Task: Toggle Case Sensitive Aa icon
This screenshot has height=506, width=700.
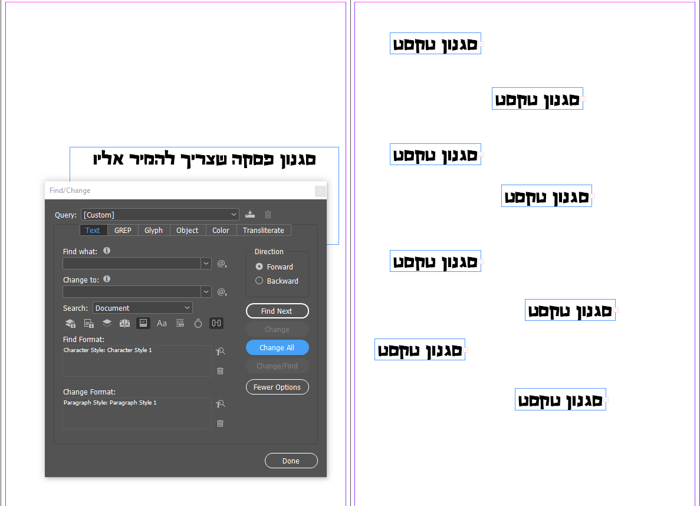Action: coord(162,323)
